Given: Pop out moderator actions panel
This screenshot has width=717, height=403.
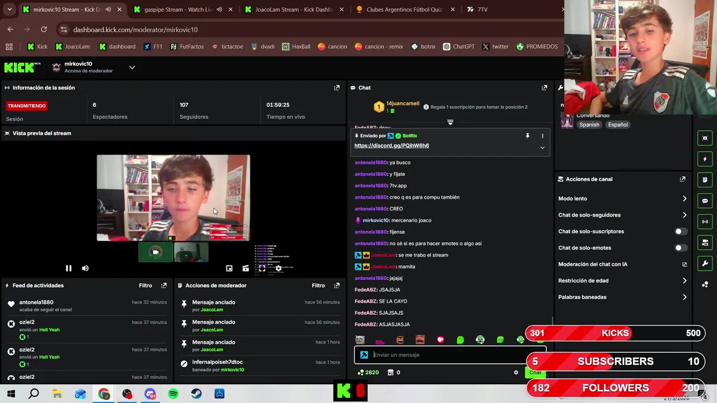Looking at the screenshot, I should [337, 285].
